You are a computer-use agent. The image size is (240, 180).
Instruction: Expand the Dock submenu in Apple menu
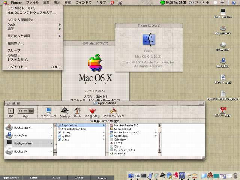[33, 24]
